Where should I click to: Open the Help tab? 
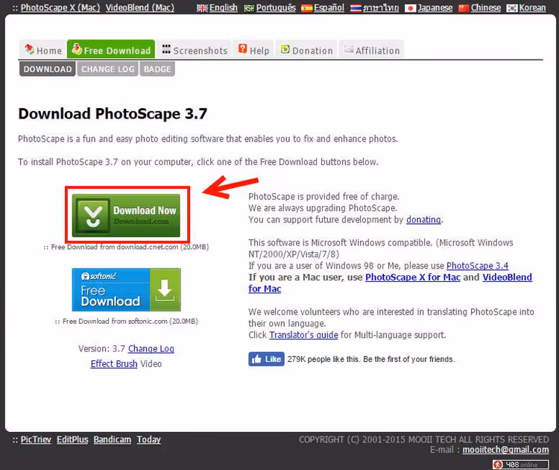(x=253, y=49)
